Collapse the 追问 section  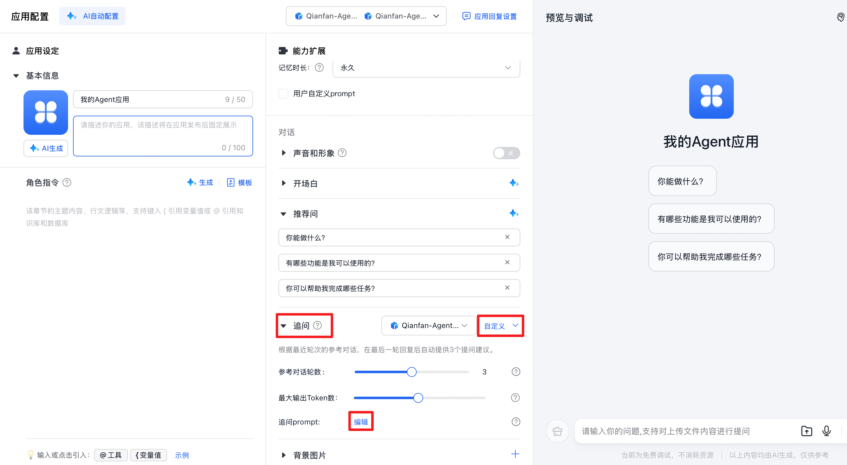coord(283,326)
